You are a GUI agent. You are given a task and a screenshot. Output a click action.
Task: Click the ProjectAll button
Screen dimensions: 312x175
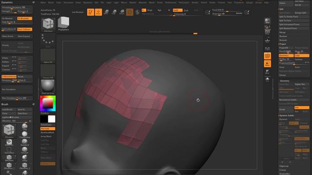[x=286, y=48]
